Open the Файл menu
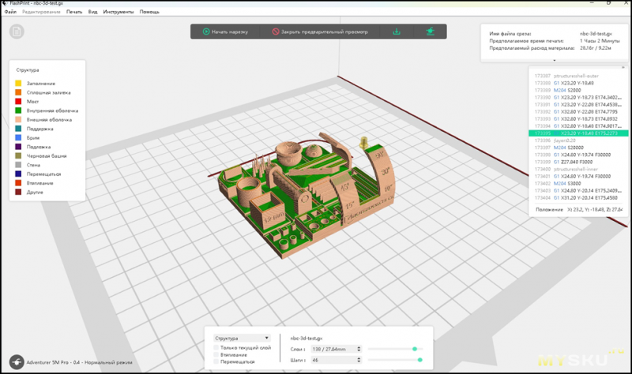632x374 pixels. (x=9, y=12)
